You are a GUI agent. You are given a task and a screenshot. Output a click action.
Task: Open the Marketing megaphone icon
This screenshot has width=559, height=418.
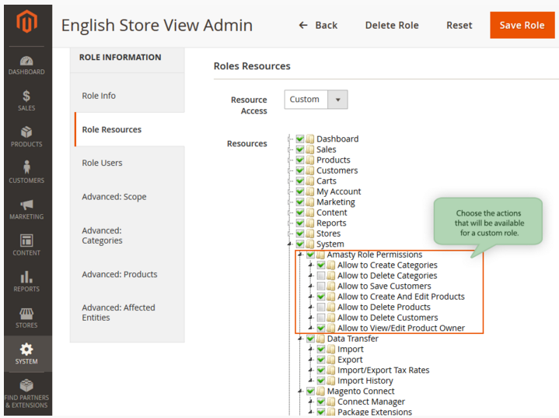26,205
